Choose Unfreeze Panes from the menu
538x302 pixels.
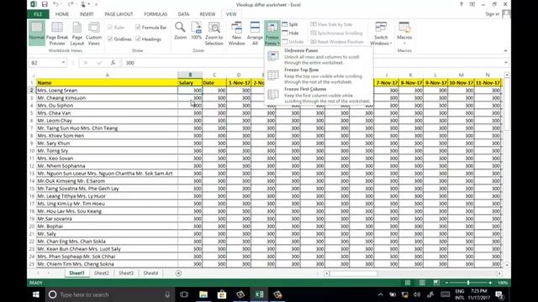click(x=319, y=56)
